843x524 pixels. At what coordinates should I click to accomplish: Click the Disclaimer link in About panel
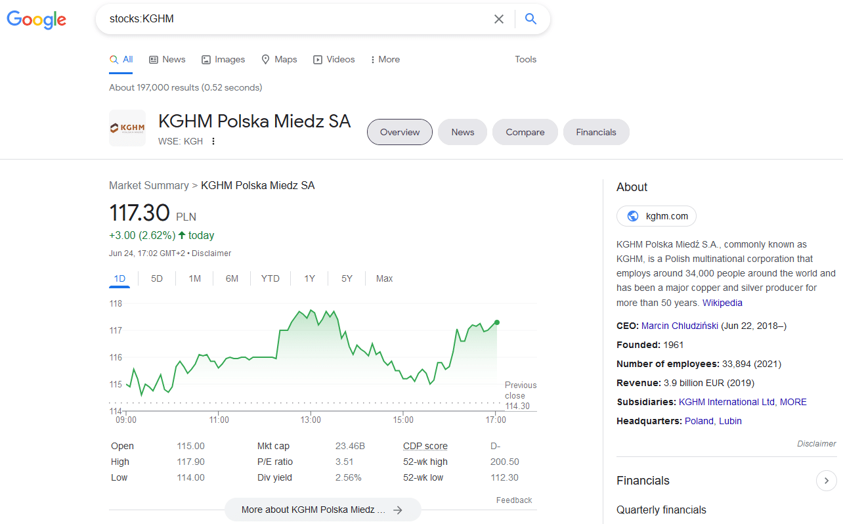[x=817, y=444]
